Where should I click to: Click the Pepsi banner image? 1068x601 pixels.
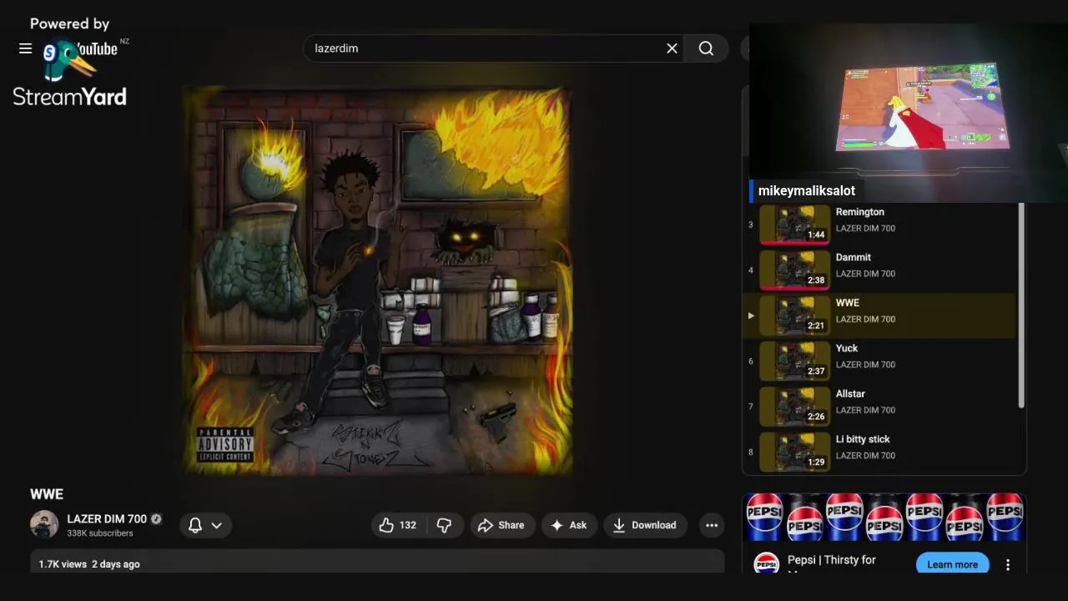pos(884,518)
